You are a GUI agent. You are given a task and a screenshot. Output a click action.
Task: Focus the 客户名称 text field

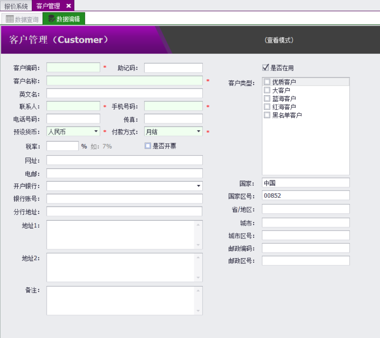pyautogui.click(x=124, y=81)
